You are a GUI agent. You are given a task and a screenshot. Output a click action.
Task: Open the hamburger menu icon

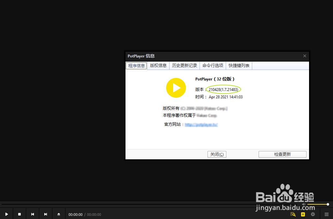[327, 214]
